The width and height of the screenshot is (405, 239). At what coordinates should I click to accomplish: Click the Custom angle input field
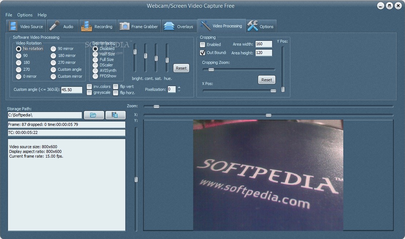(x=72, y=90)
